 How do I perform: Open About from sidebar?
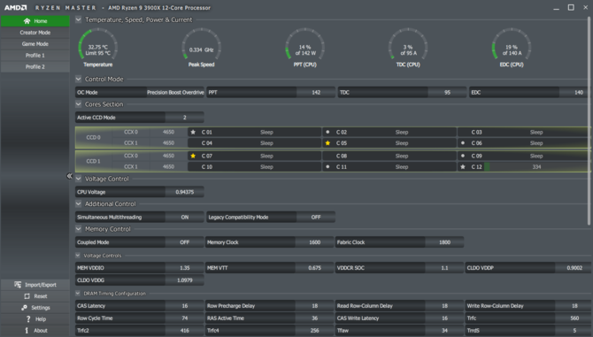coord(35,330)
